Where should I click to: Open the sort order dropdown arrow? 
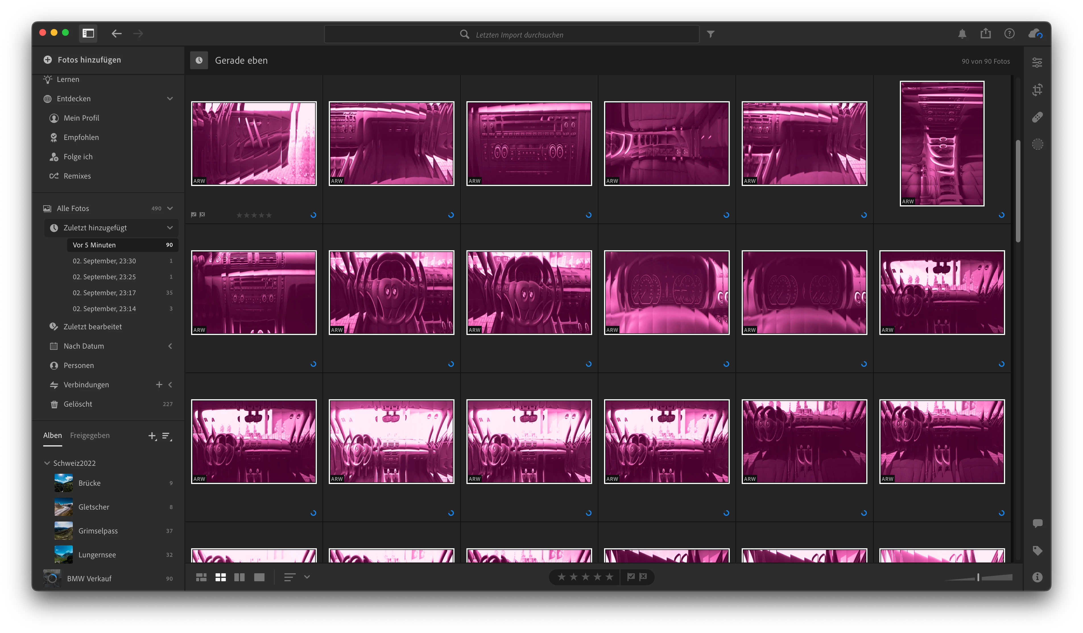[x=307, y=577]
